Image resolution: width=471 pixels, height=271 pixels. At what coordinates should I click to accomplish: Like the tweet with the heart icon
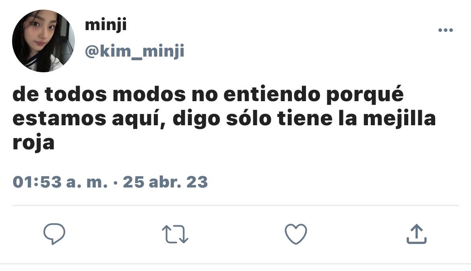point(296,234)
